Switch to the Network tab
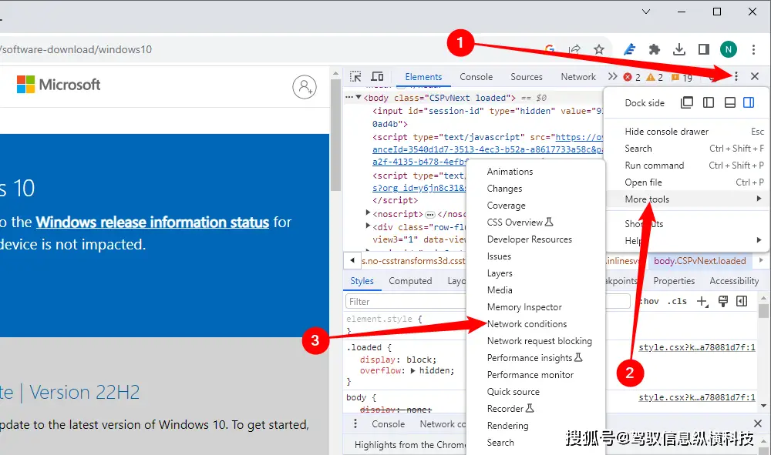 point(578,76)
